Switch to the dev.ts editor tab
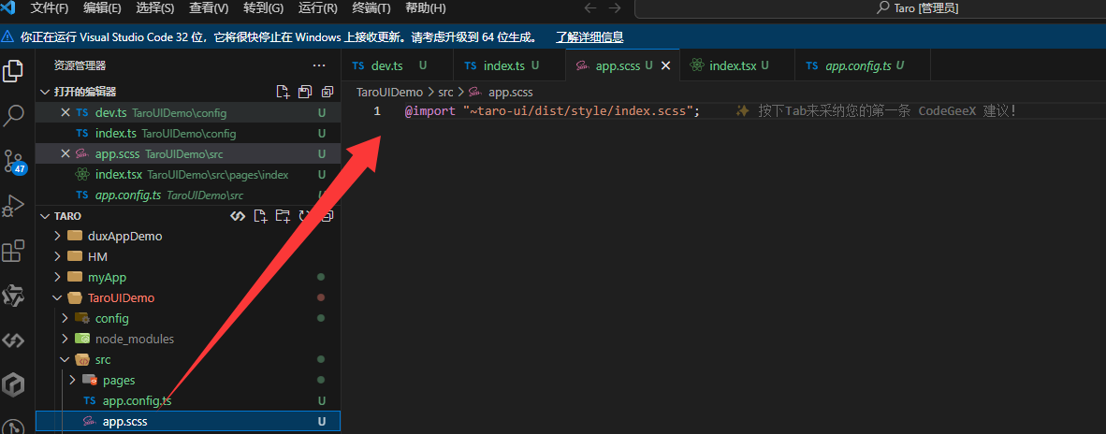Viewport: 1106px width, 434px height. pyautogui.click(x=397, y=65)
